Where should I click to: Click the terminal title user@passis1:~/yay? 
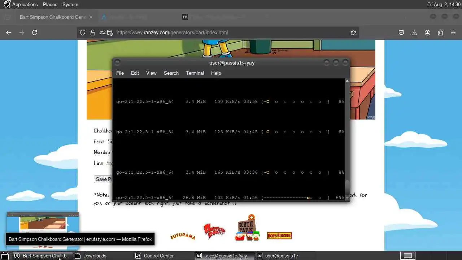point(232,63)
